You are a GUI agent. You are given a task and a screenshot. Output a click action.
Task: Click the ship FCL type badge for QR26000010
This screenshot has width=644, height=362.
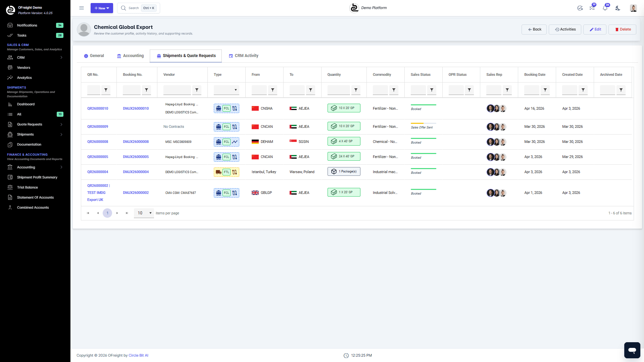coord(226,108)
